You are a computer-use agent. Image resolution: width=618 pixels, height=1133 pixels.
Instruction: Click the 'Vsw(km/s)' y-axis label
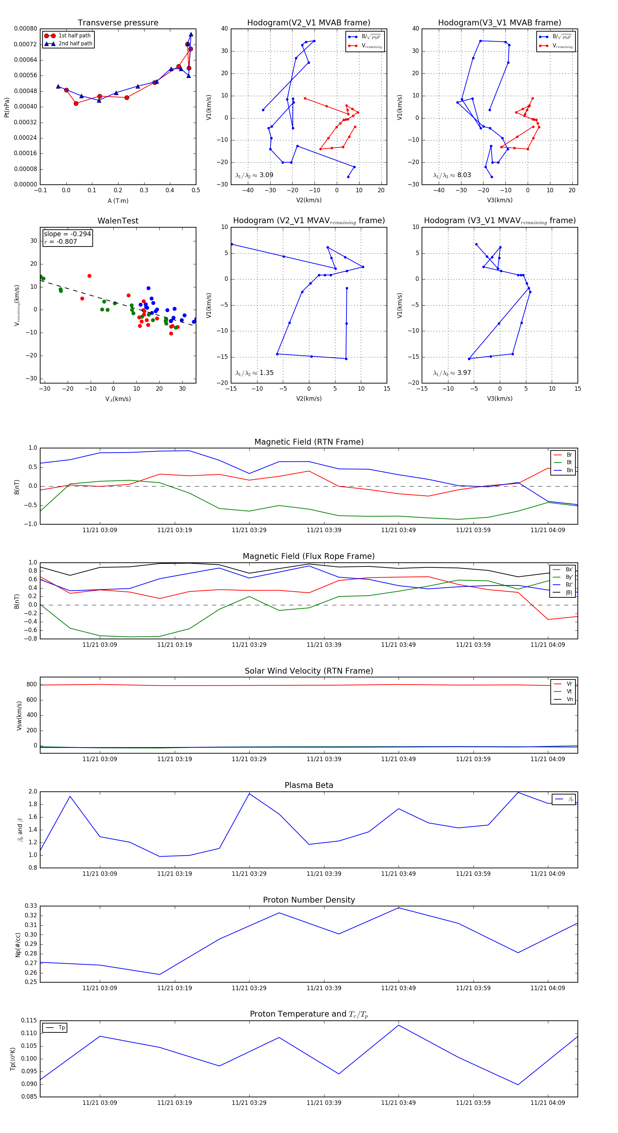pos(19,716)
